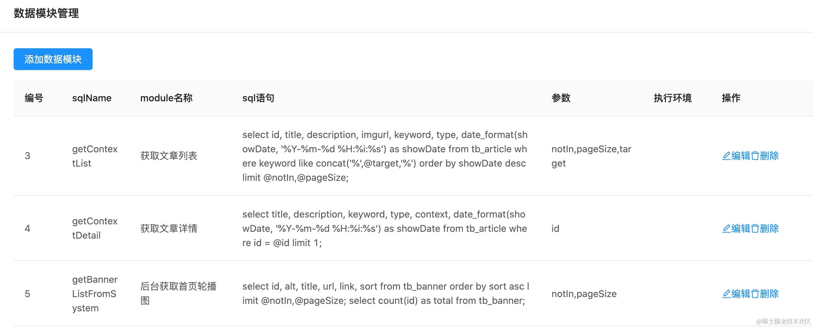Click the 获取文章详情 module name cell
Screen dimensions: 813x327
(169, 229)
